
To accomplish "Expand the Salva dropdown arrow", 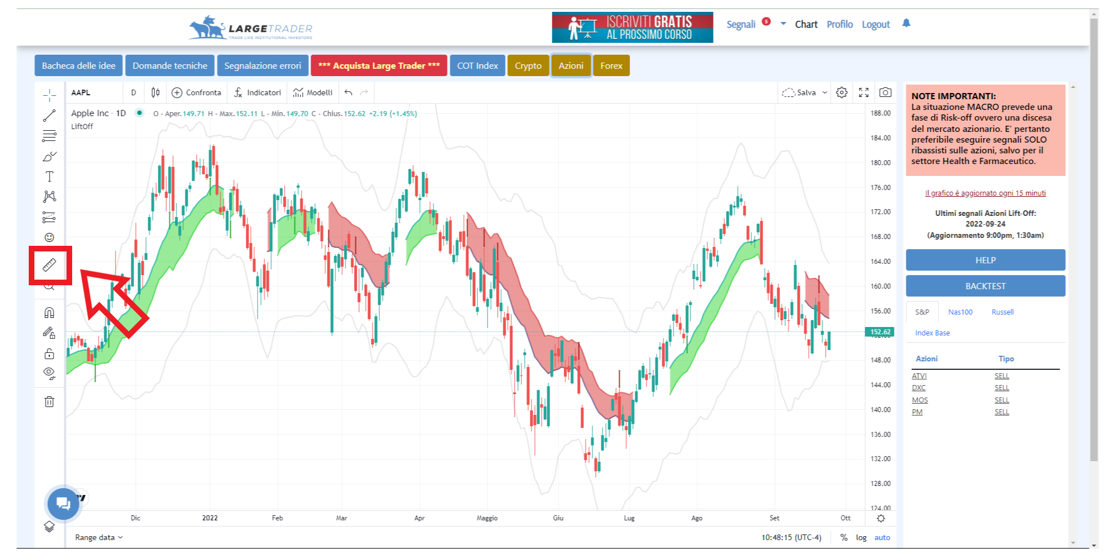I will coord(825,92).
